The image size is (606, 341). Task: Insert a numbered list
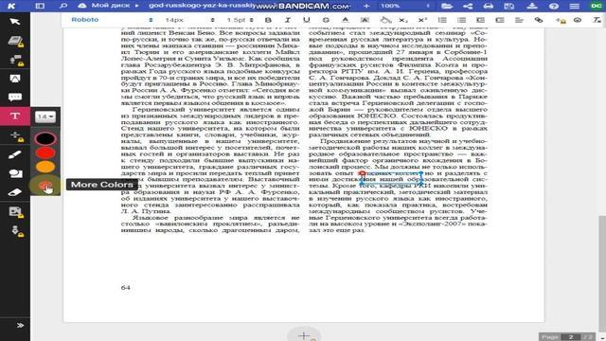click(442, 20)
